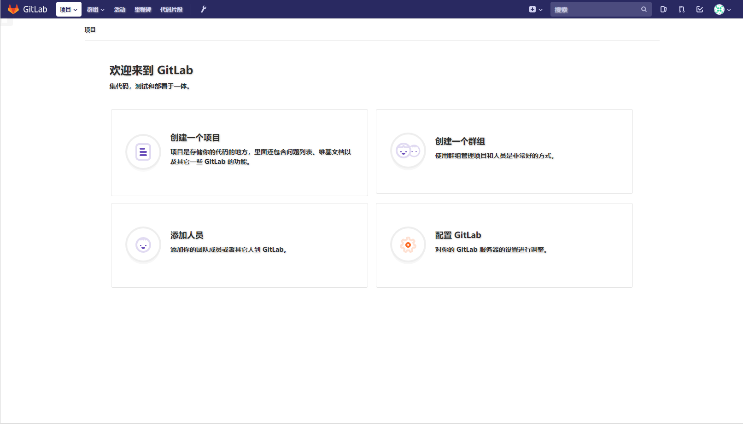743x424 pixels.
Task: Expand the 群组 dropdown menu
Action: pyautogui.click(x=95, y=9)
